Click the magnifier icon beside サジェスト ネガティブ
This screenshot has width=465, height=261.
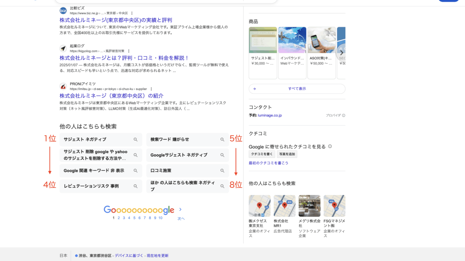coord(135,139)
